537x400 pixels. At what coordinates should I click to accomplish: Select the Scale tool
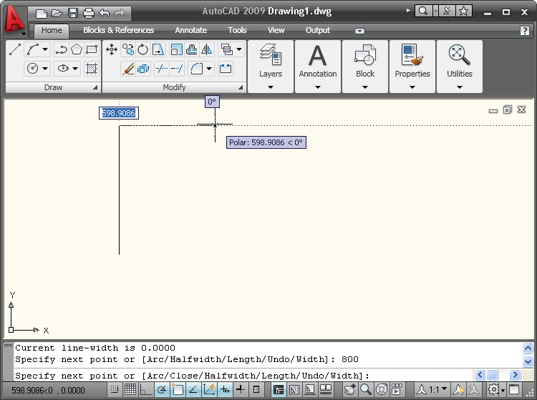[x=176, y=49]
